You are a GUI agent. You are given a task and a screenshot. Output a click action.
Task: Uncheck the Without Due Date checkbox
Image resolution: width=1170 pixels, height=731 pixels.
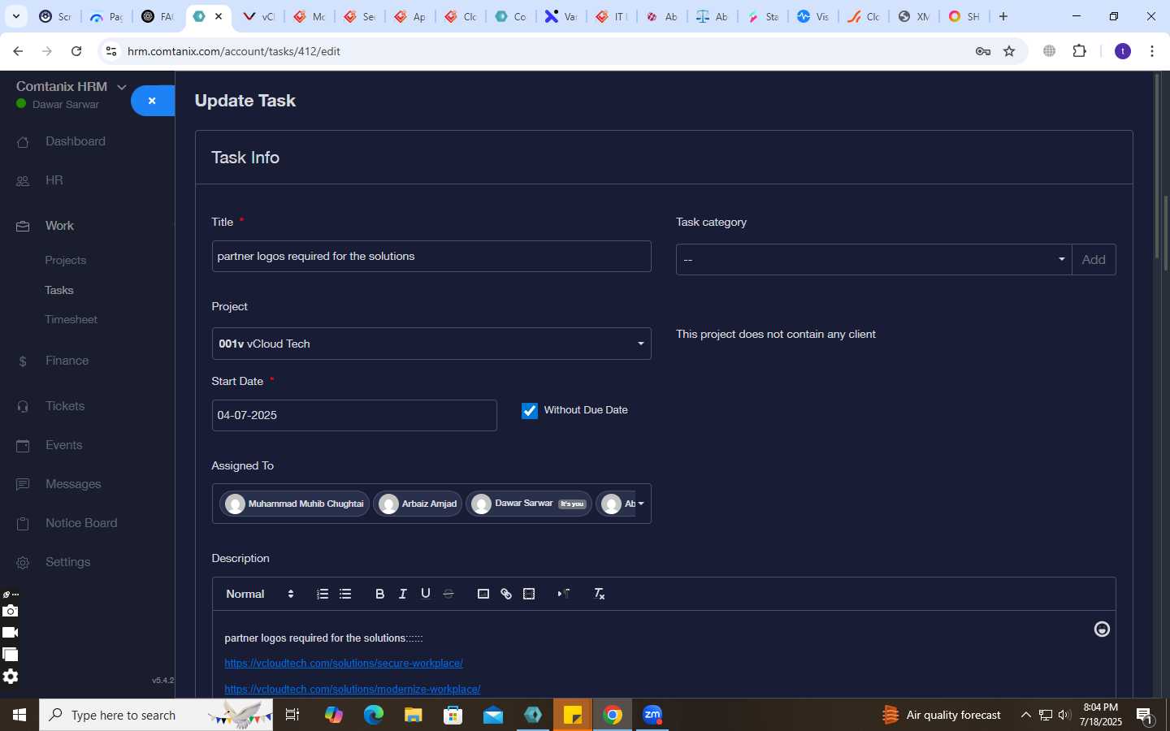click(x=530, y=411)
